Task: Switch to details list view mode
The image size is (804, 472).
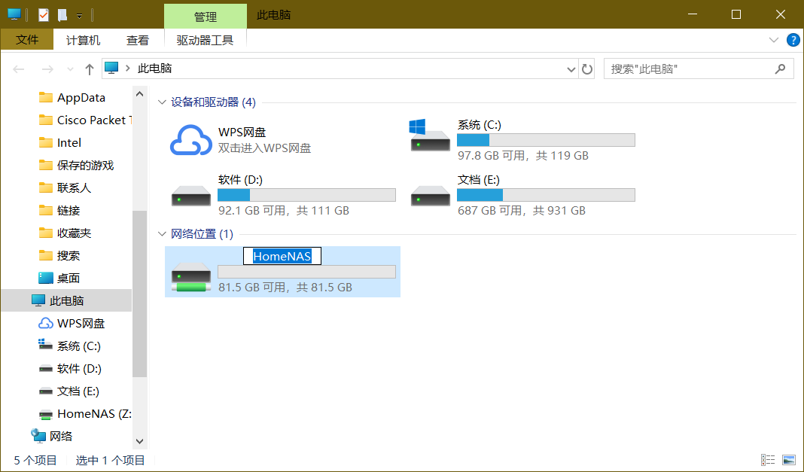Action: click(768, 460)
